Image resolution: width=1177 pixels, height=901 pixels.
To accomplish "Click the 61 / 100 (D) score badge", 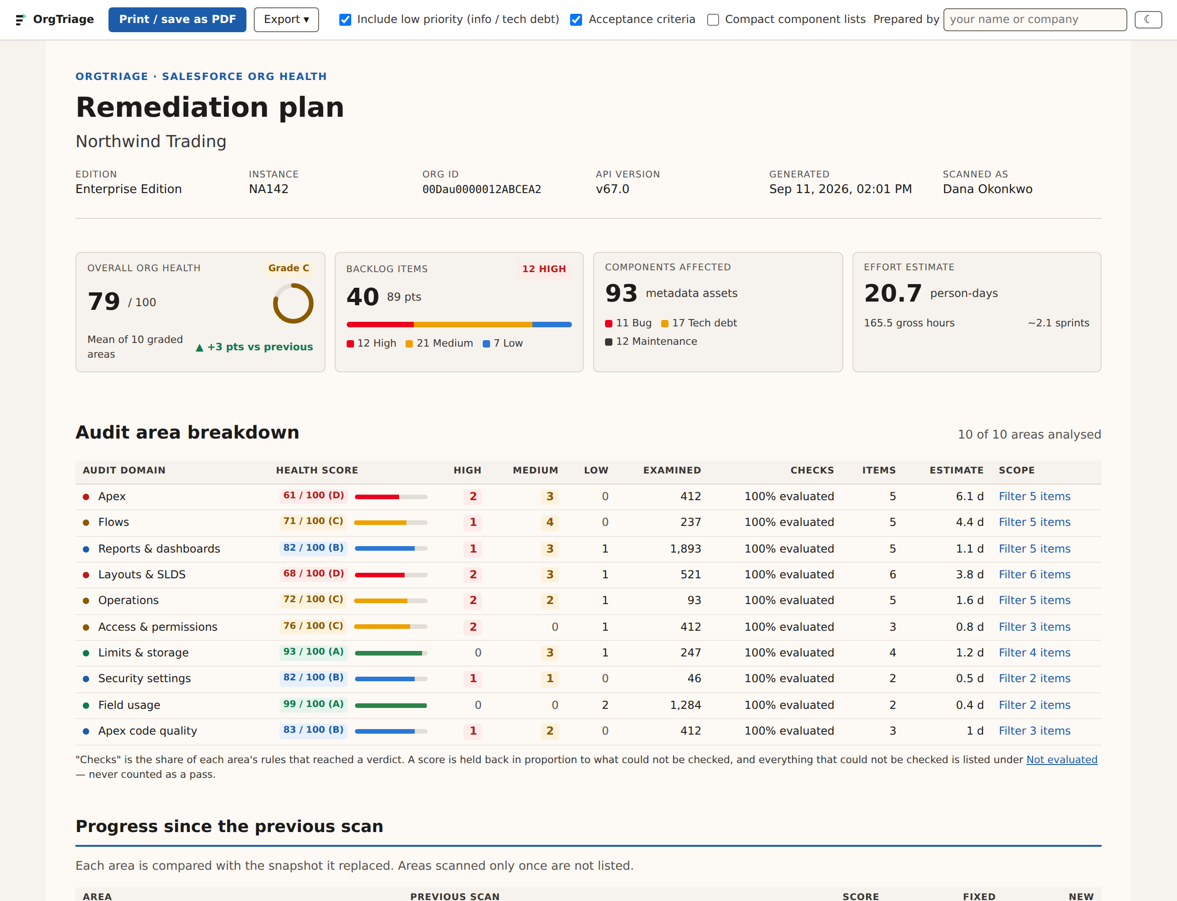I will [314, 496].
